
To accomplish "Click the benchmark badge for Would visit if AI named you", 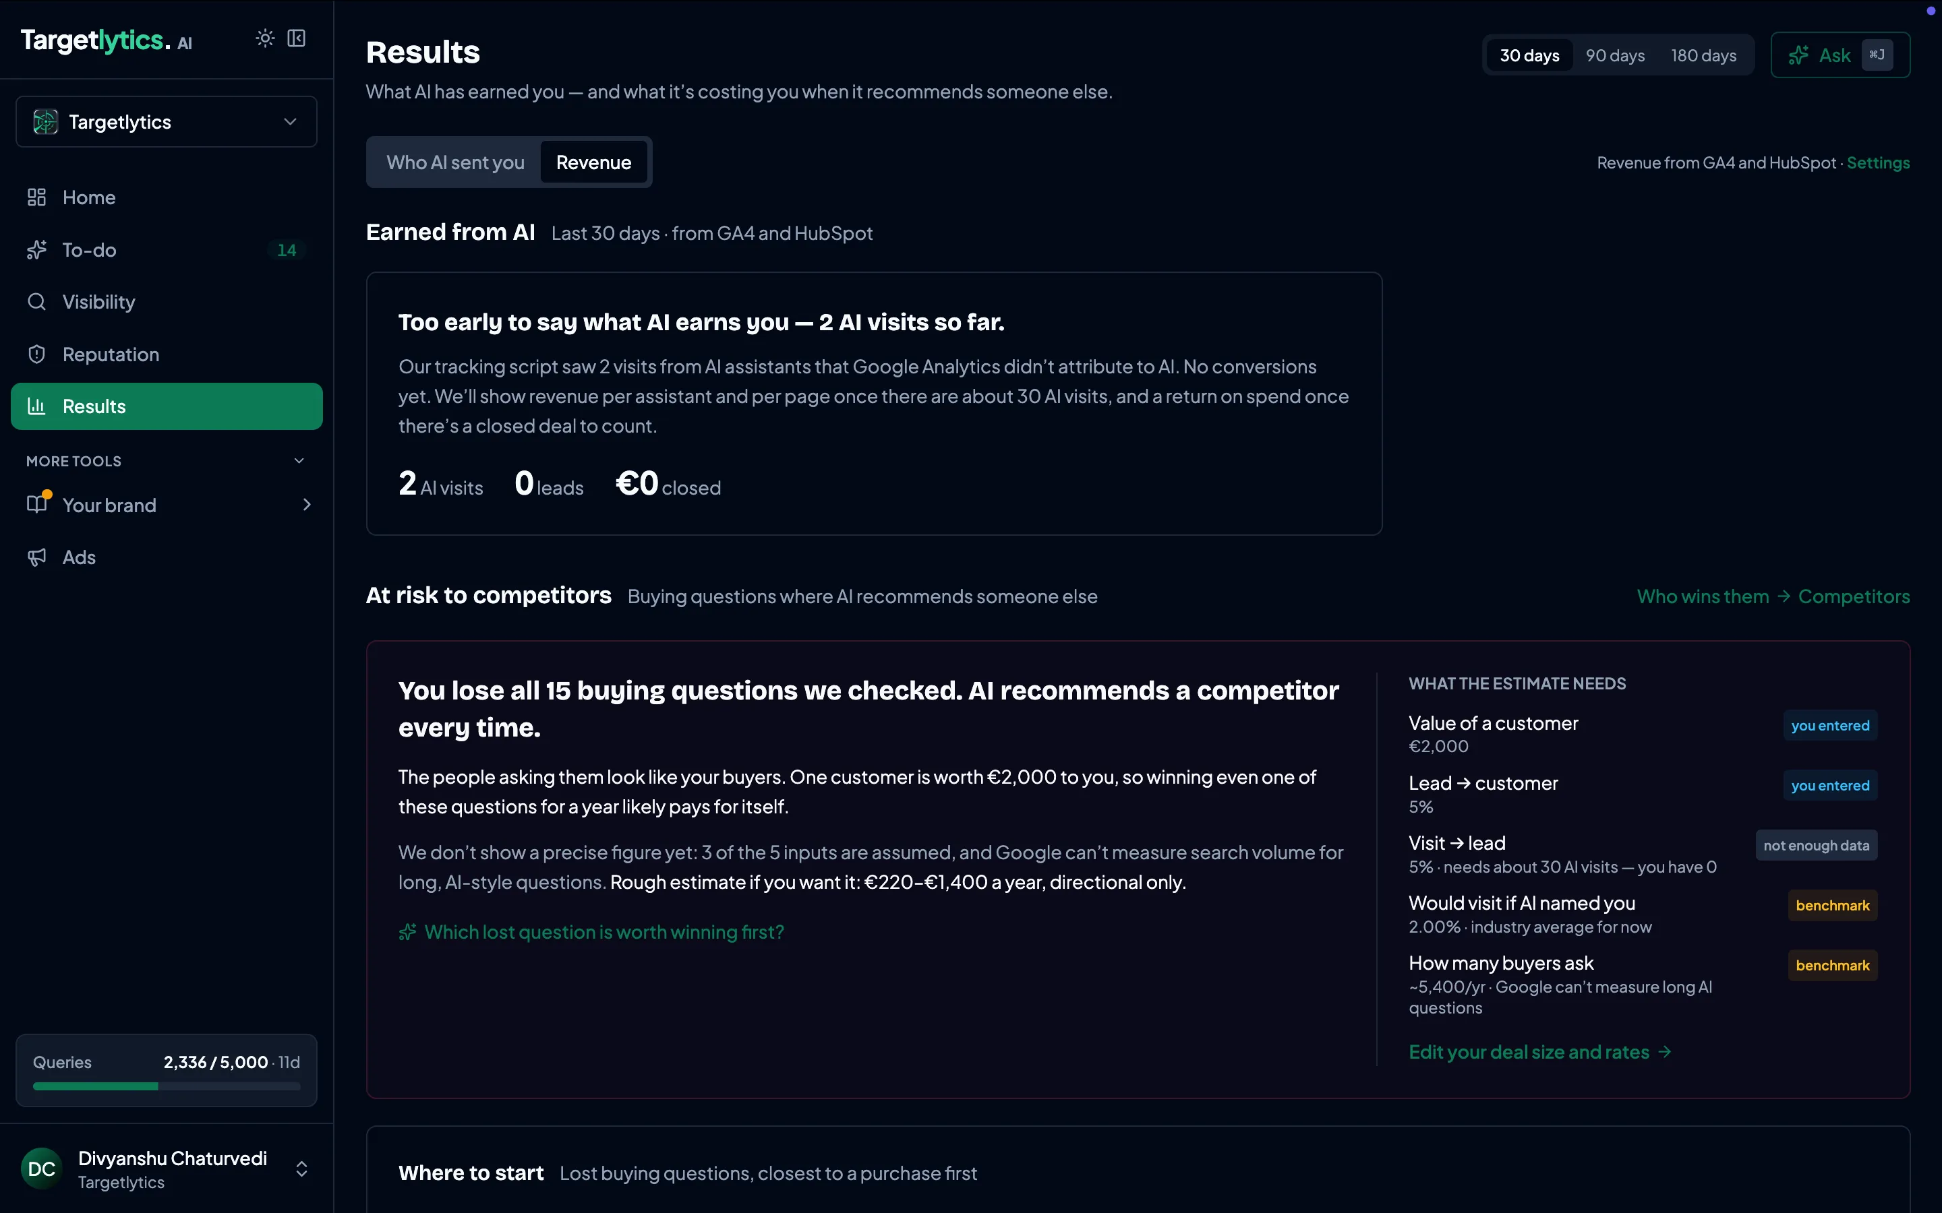I will (x=1832, y=905).
